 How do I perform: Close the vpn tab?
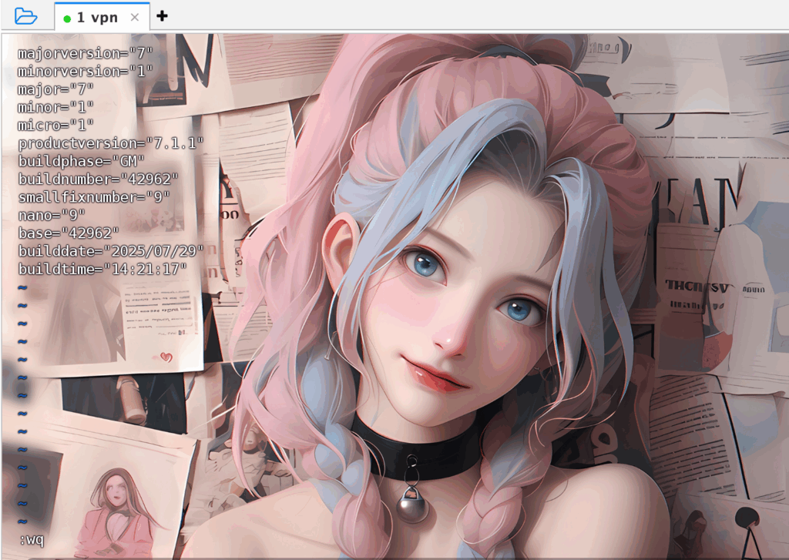coord(135,17)
